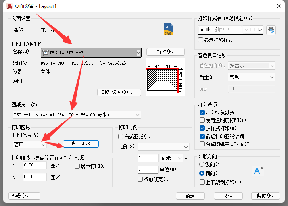Select 横向 landscape orientation
This screenshot has height=206, width=288.
pos(202,173)
